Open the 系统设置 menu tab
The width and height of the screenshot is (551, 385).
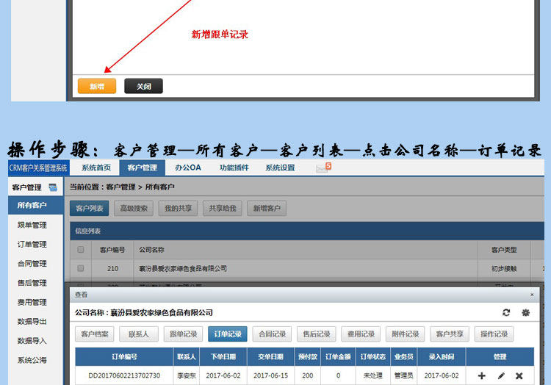(x=280, y=168)
